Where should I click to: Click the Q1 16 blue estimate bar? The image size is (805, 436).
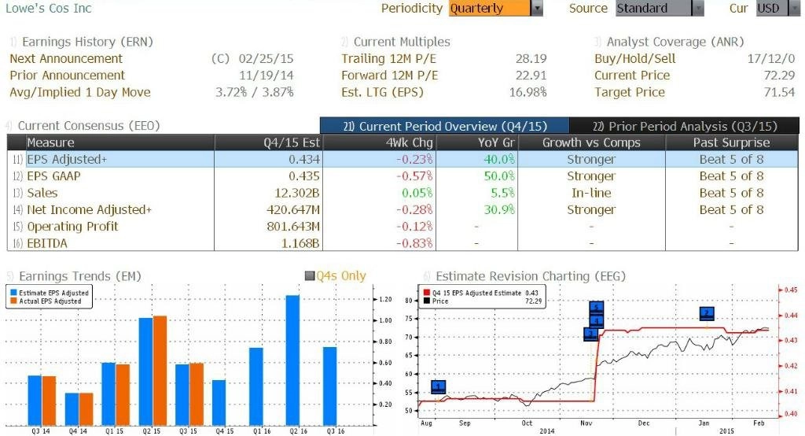point(256,386)
